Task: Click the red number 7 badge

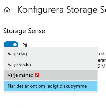Action: point(37,75)
